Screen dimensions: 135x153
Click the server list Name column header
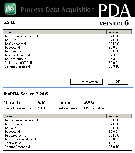pyautogui.click(x=55, y=116)
